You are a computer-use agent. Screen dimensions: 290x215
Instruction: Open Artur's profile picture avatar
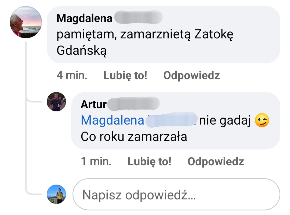pos(56,102)
